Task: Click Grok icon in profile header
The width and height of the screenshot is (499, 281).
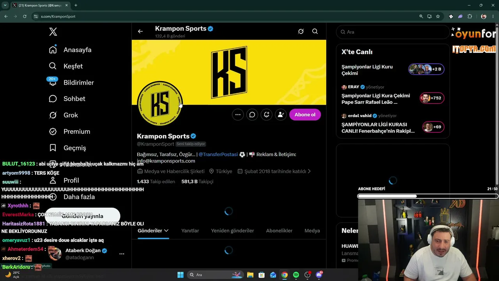Action: (x=301, y=32)
